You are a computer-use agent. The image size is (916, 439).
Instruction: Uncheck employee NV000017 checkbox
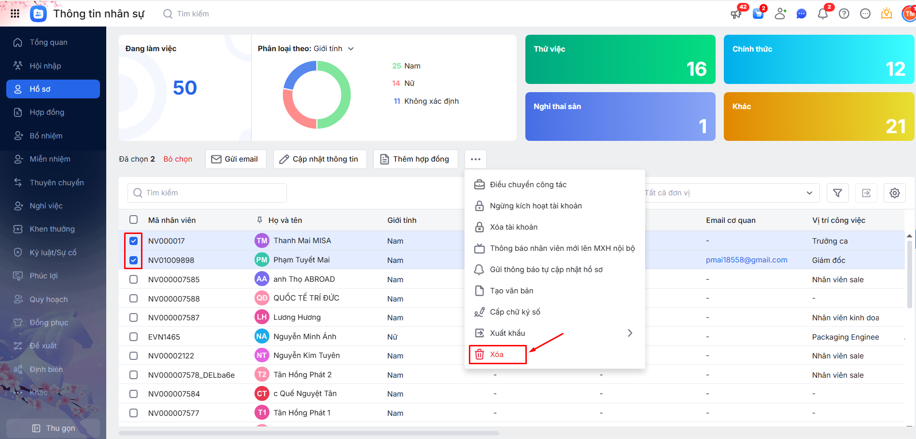pos(134,241)
